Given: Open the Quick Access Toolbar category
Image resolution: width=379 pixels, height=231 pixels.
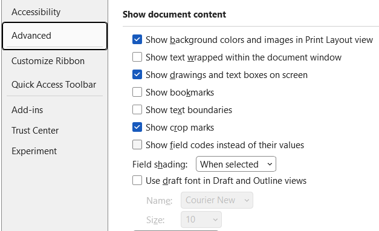Looking at the screenshot, I should (54, 85).
